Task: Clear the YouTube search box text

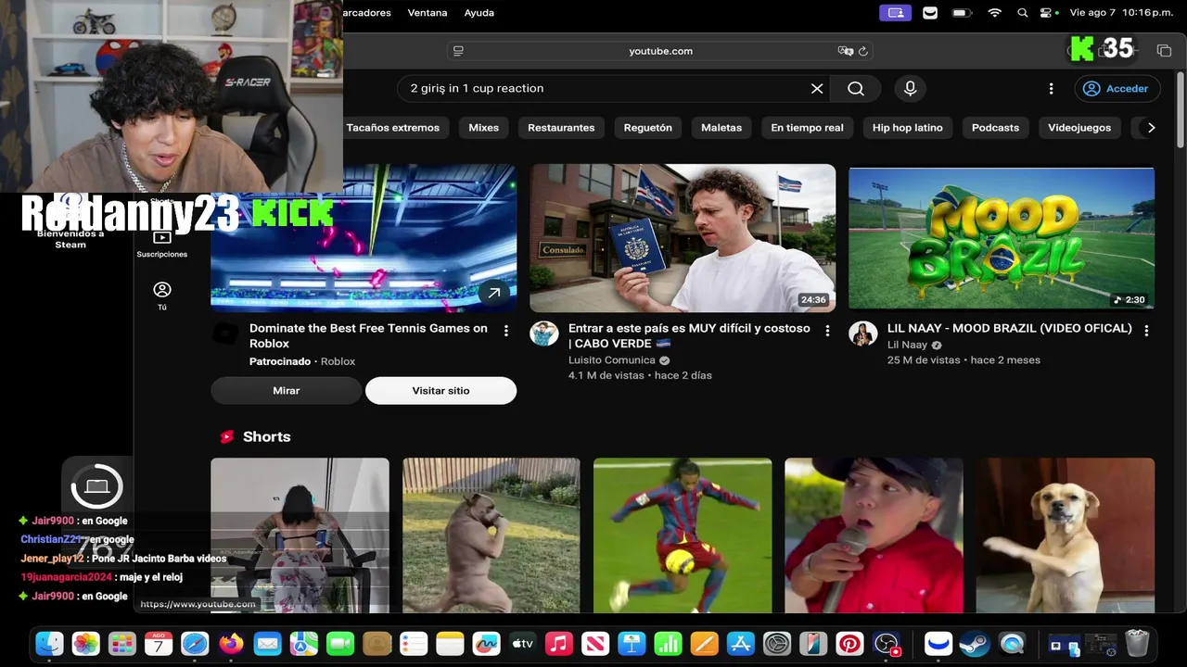Action: (x=817, y=88)
